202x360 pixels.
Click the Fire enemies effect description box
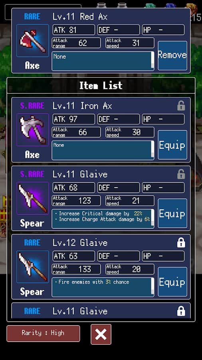pyautogui.click(x=103, y=287)
